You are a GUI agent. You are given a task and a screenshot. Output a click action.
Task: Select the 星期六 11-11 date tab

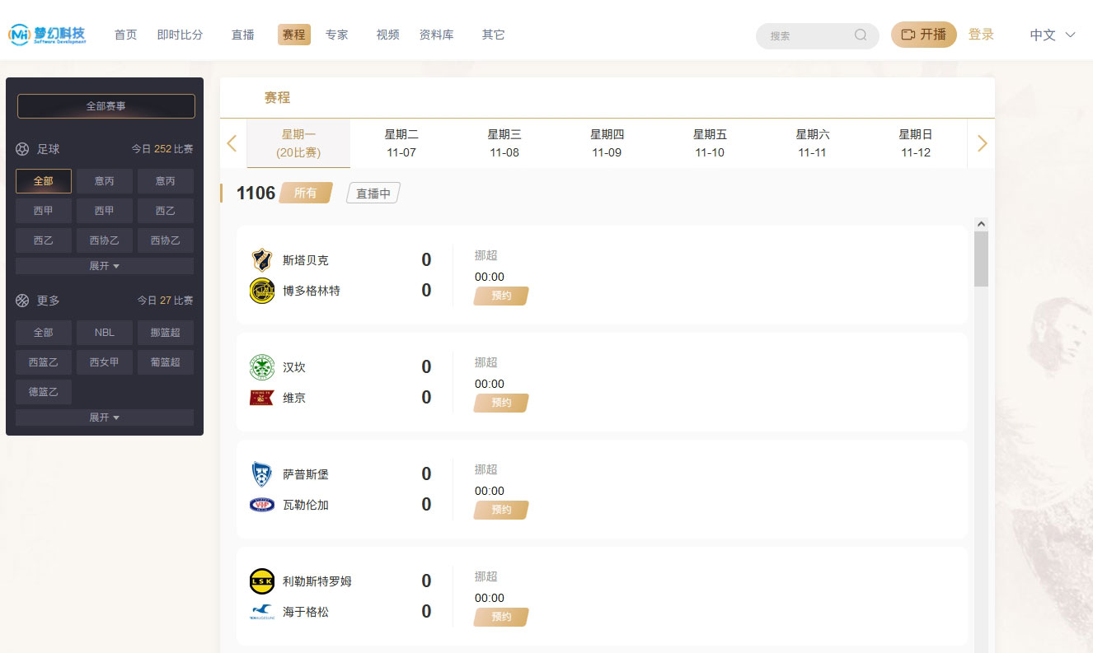(813, 143)
